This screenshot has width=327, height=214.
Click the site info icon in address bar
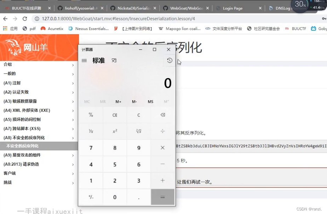pyautogui.click(x=37, y=19)
